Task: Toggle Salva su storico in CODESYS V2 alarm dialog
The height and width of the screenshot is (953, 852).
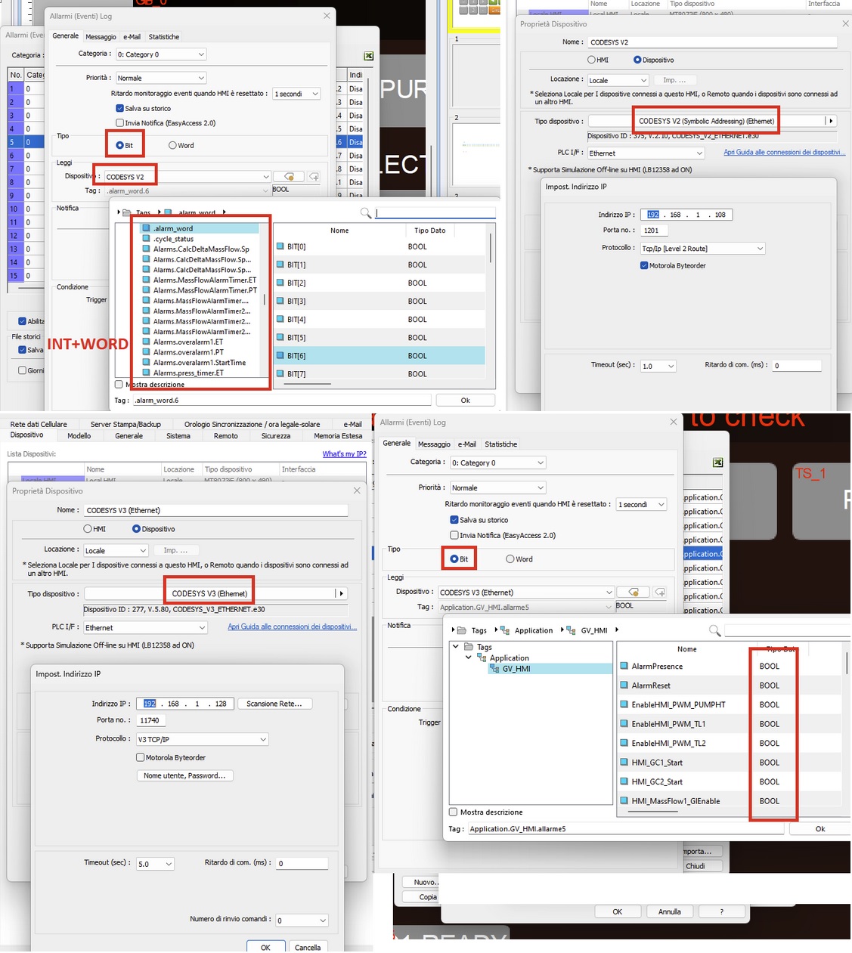Action: pos(119,108)
